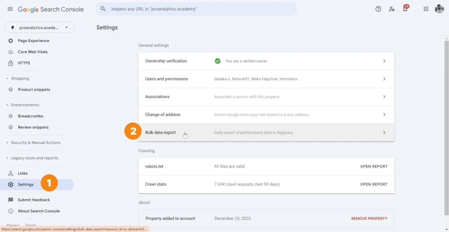Click the users list 'dadaka.x, fedoruk91' text
Screen dimensions: 449x232
(256, 79)
